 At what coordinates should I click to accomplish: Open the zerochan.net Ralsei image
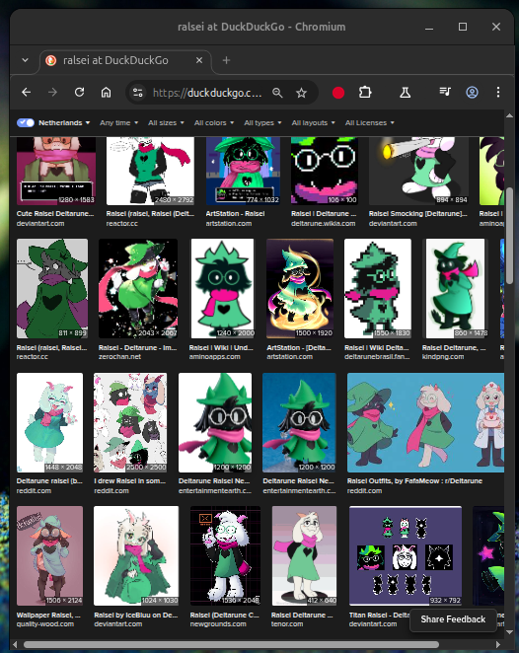(x=138, y=288)
